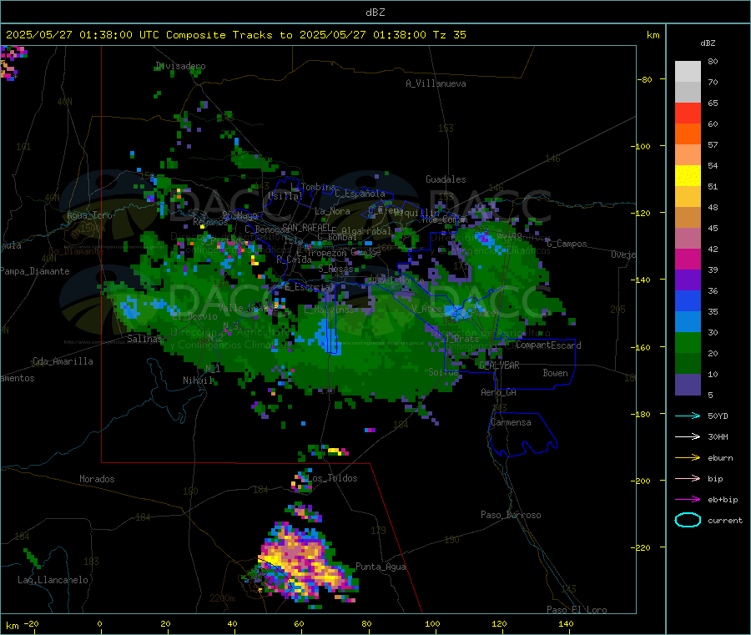This screenshot has height=635, width=751.
Task: Click the Aero_GA map label
Action: point(499,392)
